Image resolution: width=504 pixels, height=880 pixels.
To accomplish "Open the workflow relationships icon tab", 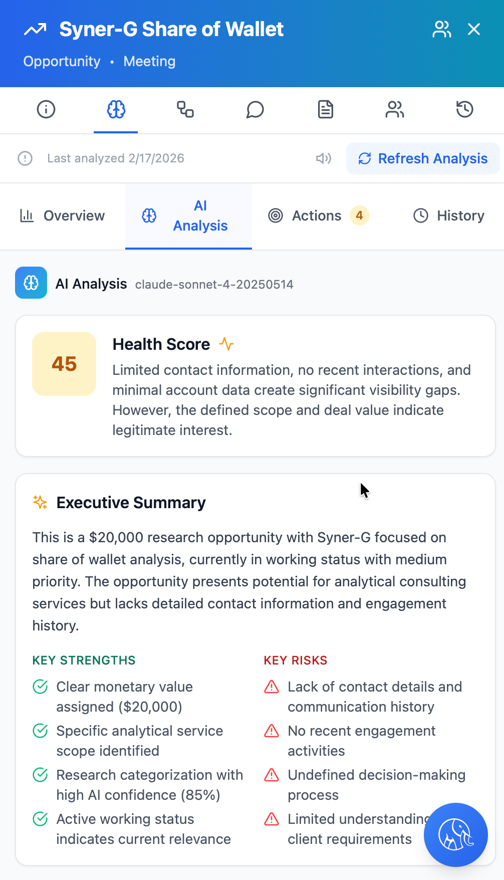I will (x=185, y=109).
